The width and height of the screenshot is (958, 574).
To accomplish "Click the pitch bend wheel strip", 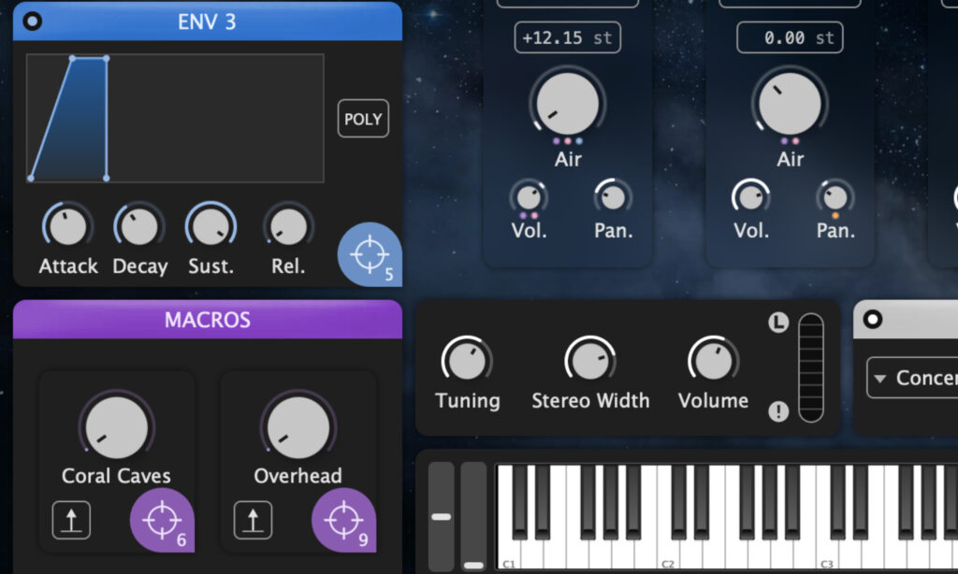I will (x=442, y=517).
